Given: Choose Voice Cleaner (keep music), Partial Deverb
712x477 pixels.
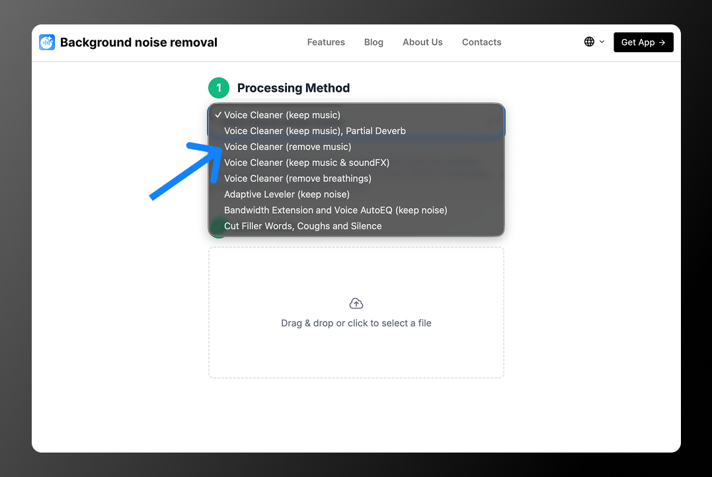Looking at the screenshot, I should pyautogui.click(x=315, y=131).
